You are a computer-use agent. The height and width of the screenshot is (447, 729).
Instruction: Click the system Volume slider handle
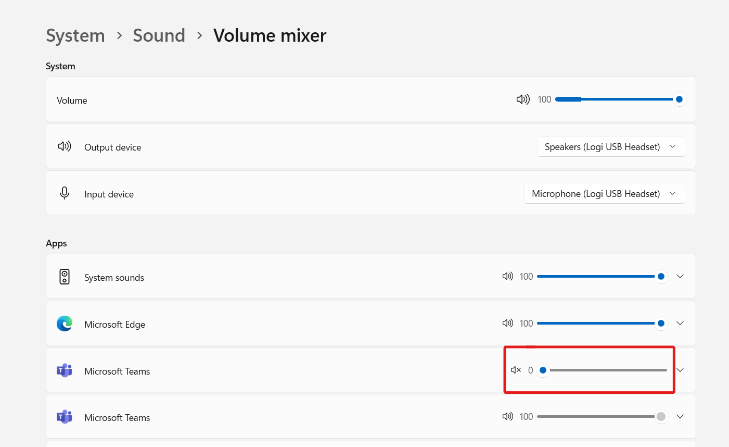[679, 99]
